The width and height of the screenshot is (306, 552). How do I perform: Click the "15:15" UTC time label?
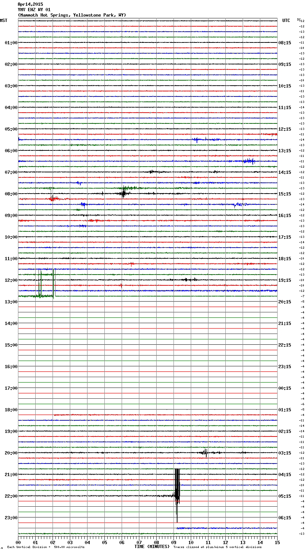coord(285,194)
